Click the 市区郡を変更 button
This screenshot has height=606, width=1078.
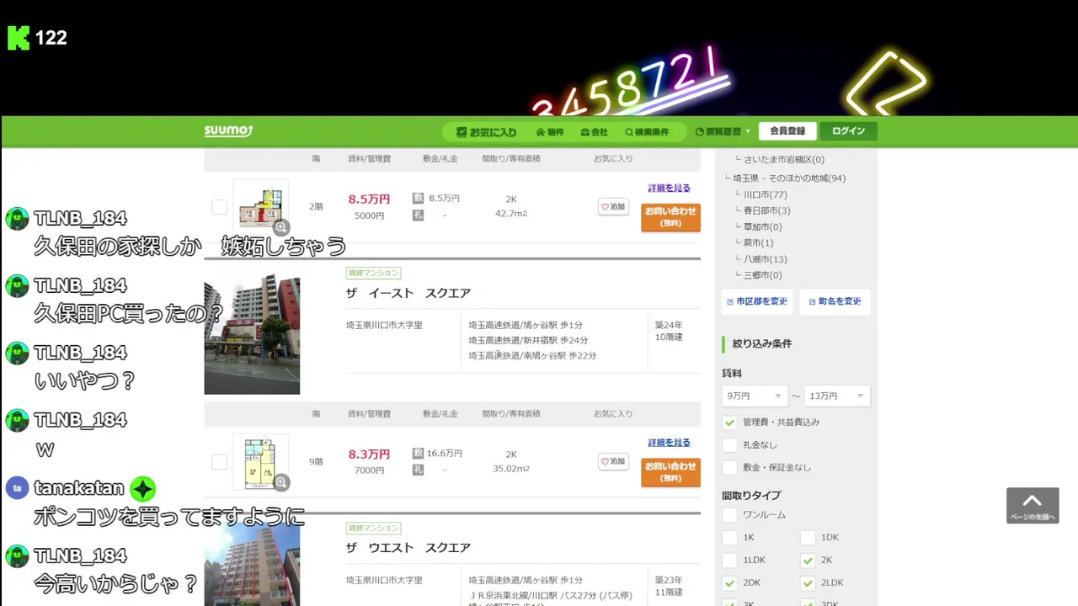pos(756,301)
